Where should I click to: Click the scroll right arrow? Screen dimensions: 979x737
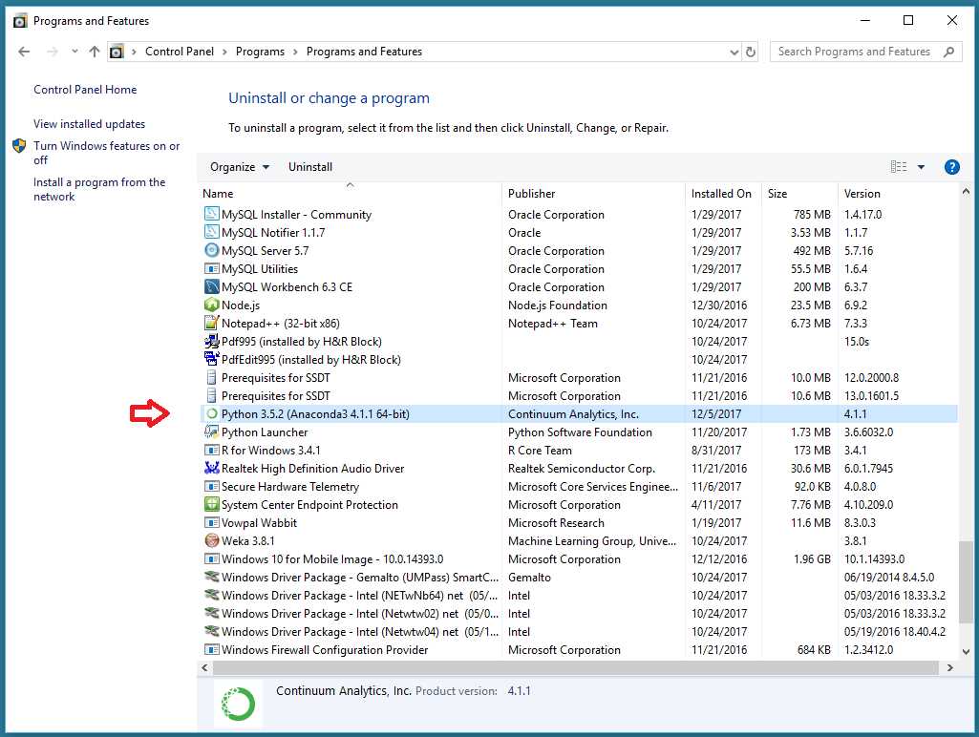949,667
